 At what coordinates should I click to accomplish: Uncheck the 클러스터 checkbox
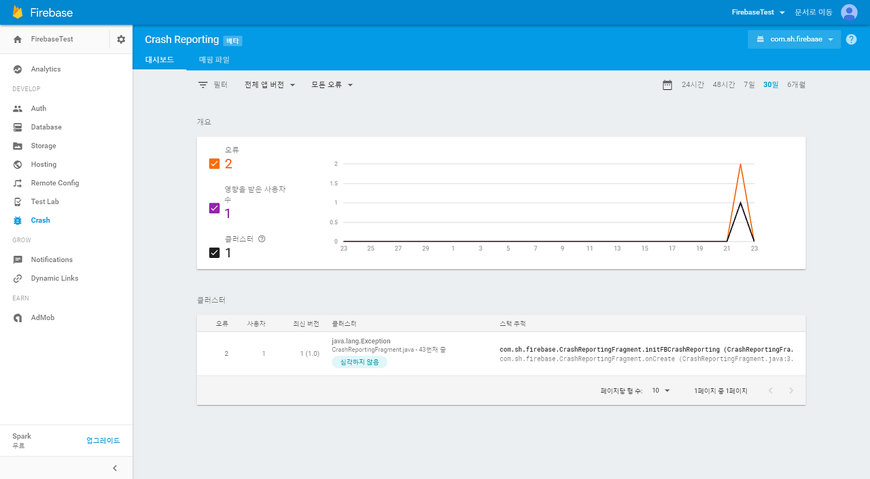[x=215, y=252]
